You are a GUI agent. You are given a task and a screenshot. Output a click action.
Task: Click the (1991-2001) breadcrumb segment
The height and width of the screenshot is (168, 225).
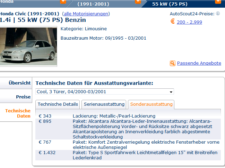(x=106, y=4)
